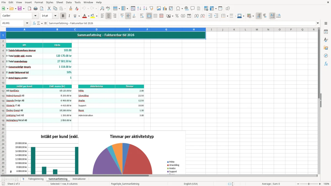Expand the Name Box A1:H1 dropdown

(x=27, y=23)
